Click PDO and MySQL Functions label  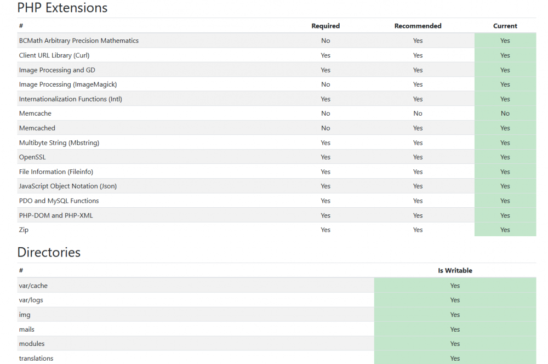tap(59, 201)
